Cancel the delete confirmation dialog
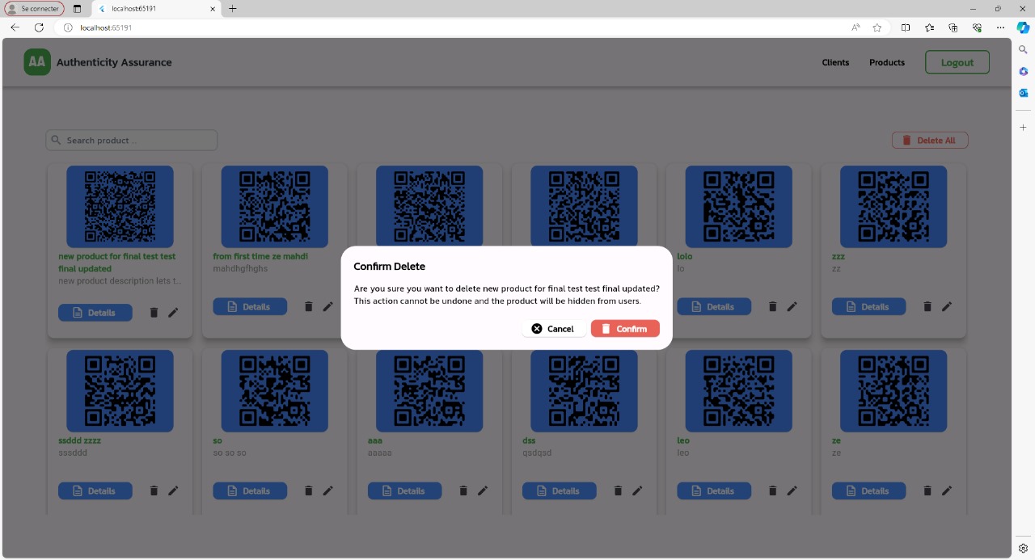Viewport: 1035px width, 560px height. click(554, 328)
